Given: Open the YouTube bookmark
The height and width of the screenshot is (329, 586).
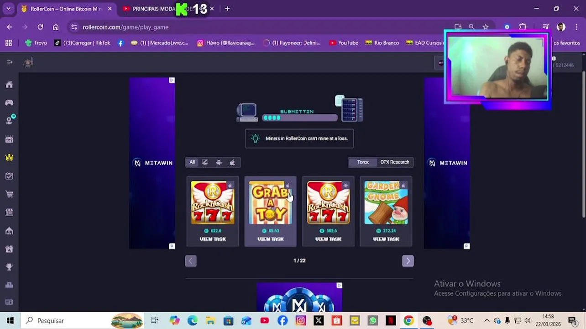Looking at the screenshot, I should click(344, 42).
